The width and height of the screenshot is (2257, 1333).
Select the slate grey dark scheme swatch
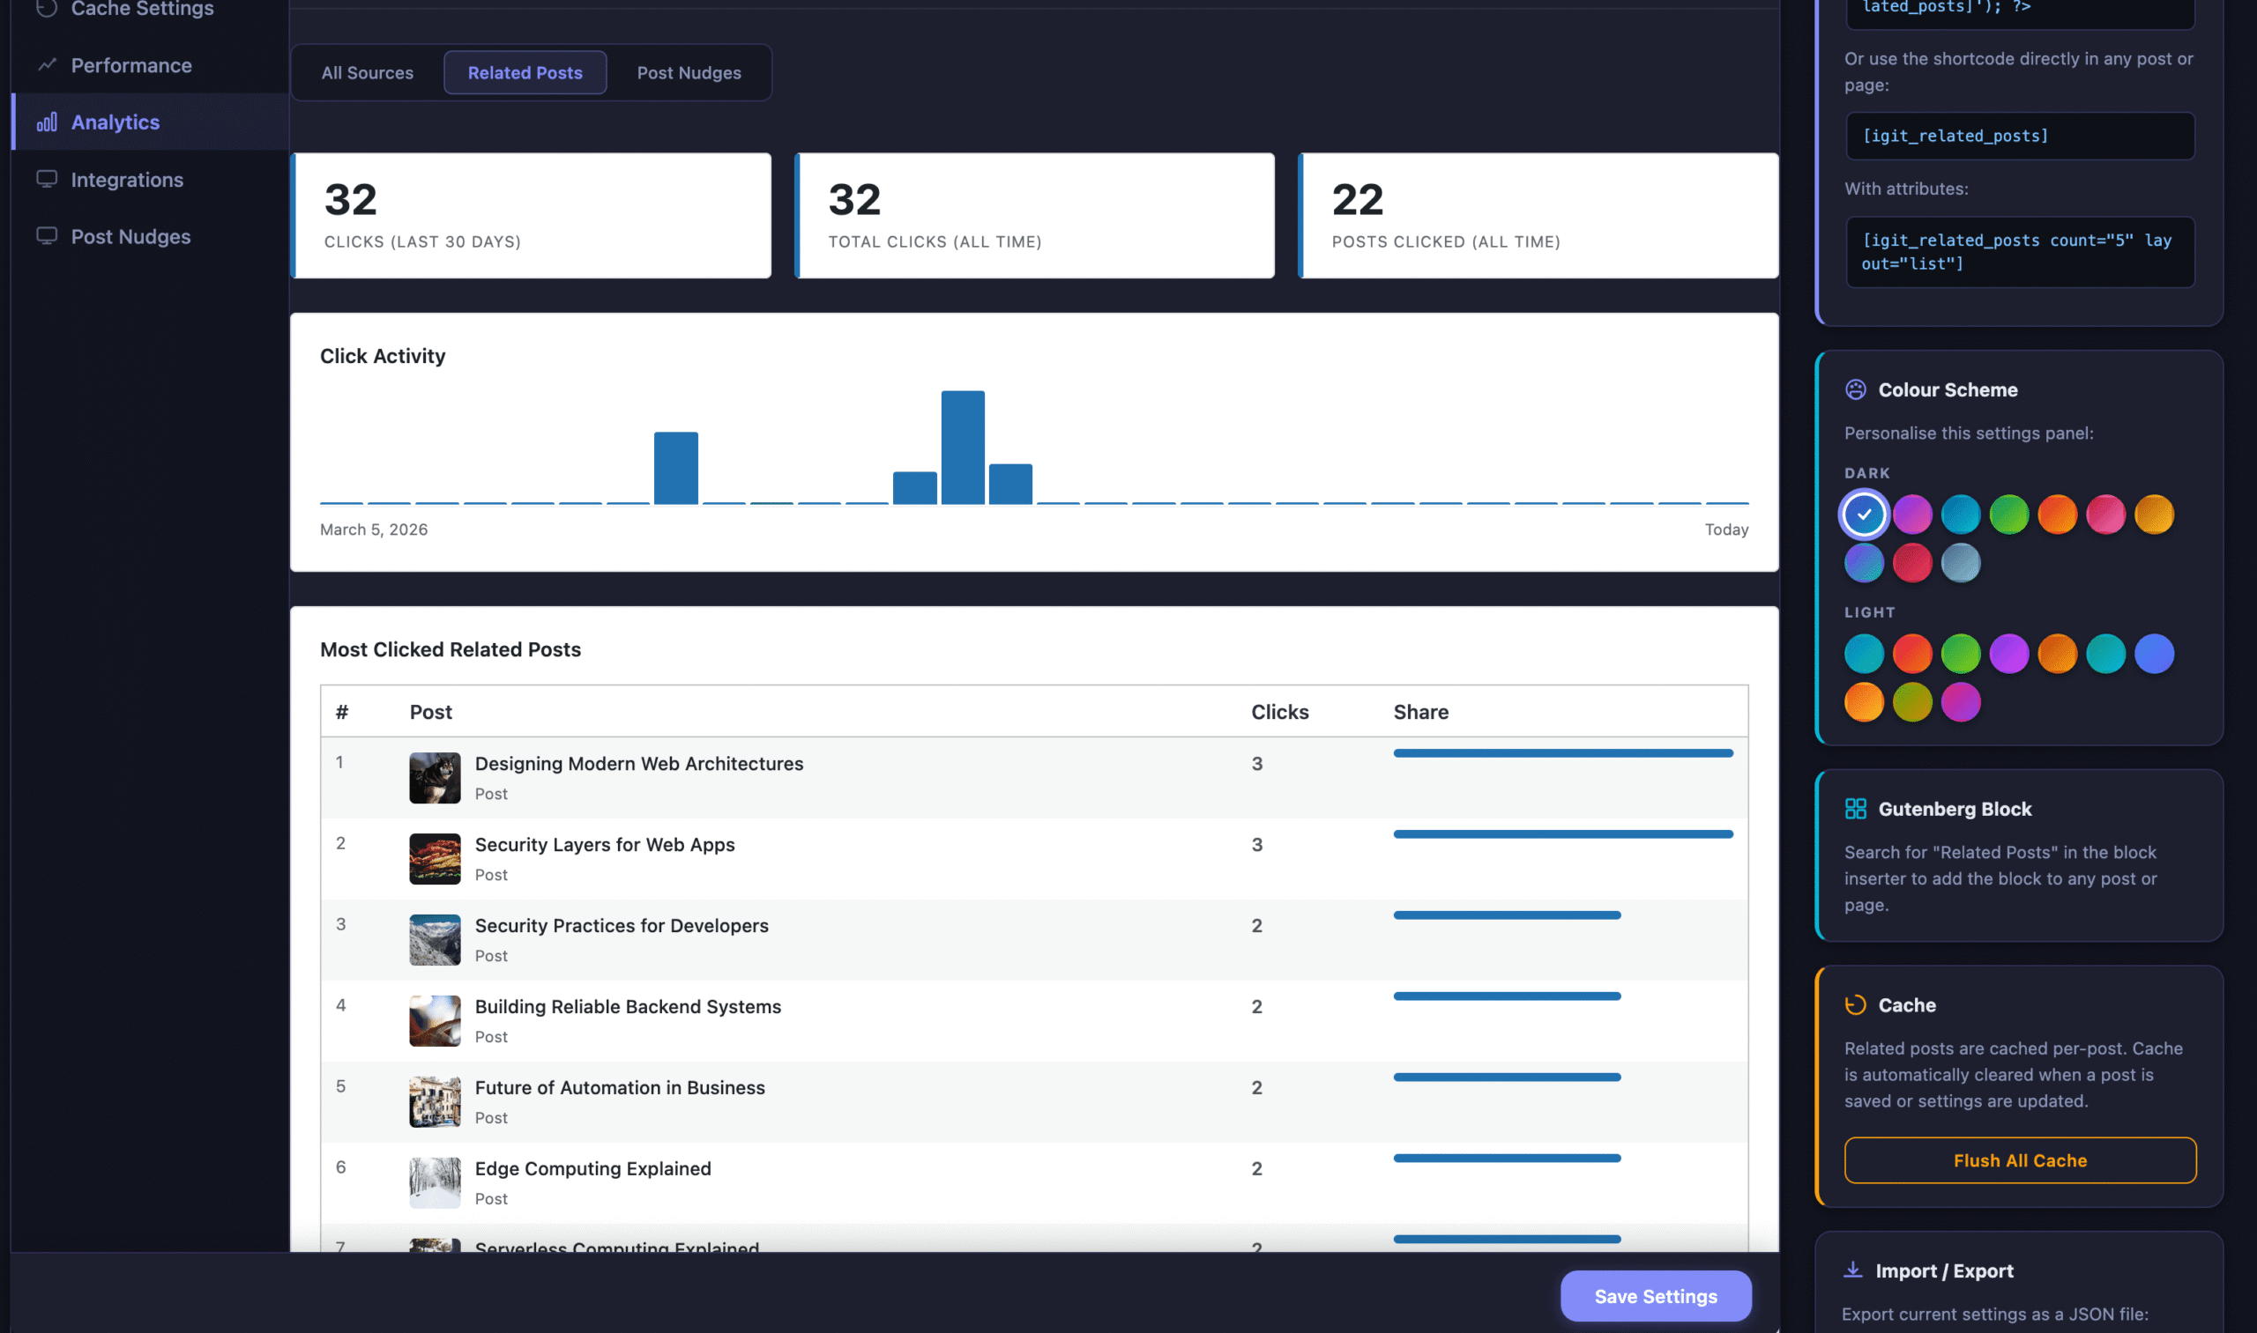tap(1961, 562)
